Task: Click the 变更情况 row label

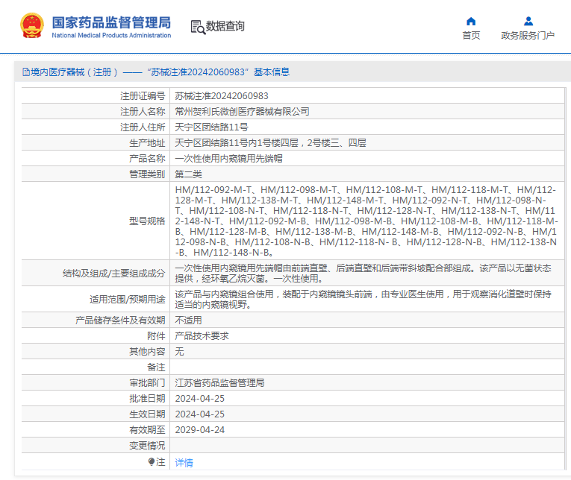Action: 147,446
